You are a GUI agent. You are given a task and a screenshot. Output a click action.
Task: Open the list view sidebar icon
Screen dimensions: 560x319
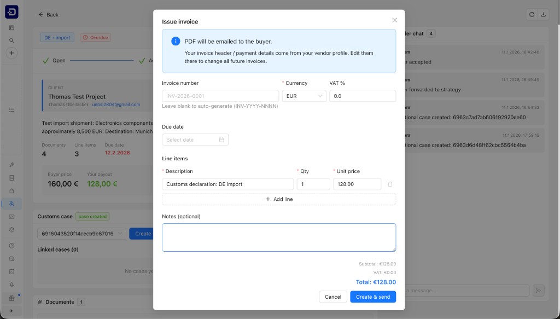pyautogui.click(x=11, y=109)
